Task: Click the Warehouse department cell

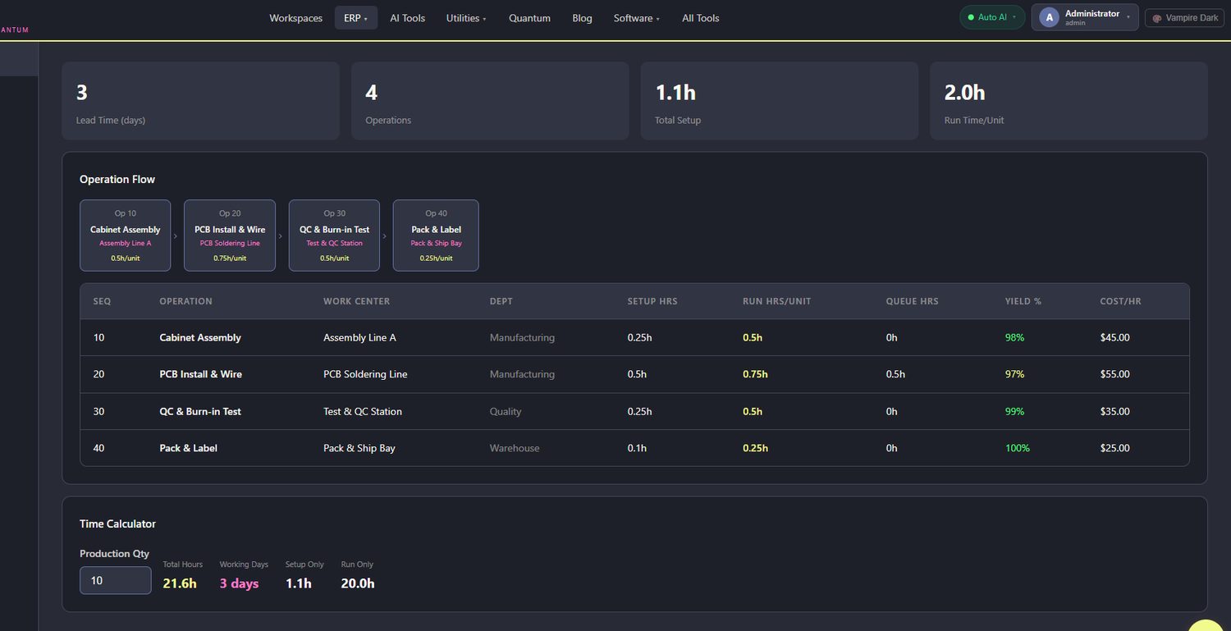Action: click(515, 448)
